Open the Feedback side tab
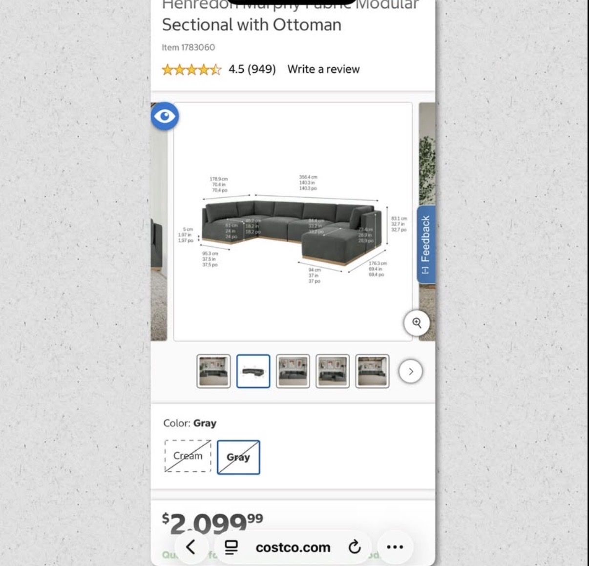 point(425,245)
